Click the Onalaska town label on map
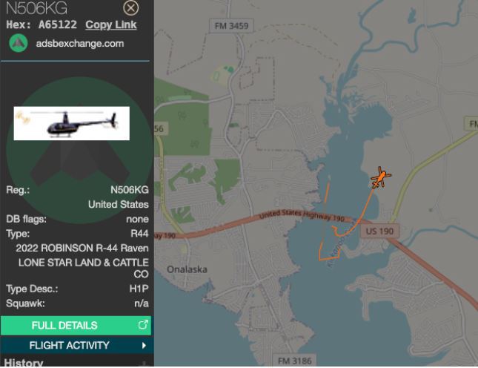The image size is (478, 368). pyautogui.click(x=187, y=269)
